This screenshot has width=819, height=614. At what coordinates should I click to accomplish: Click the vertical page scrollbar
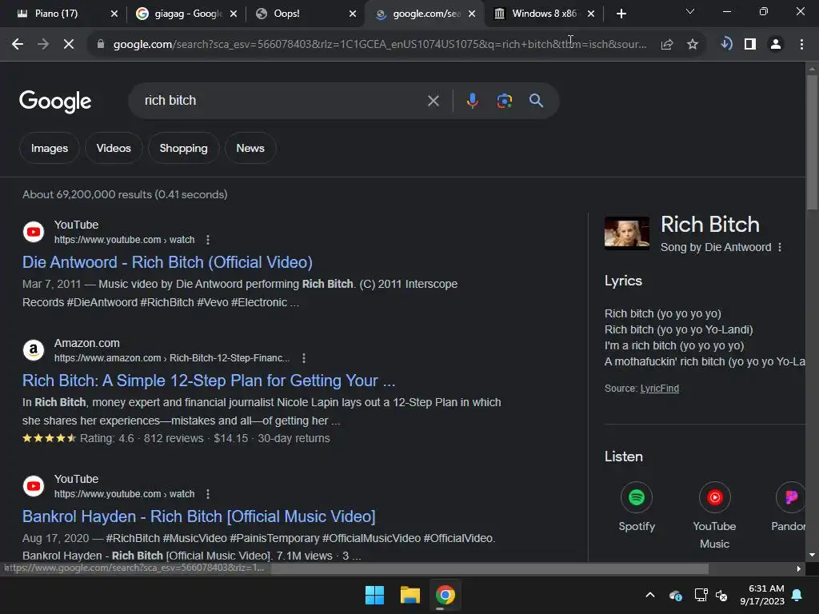click(812, 142)
